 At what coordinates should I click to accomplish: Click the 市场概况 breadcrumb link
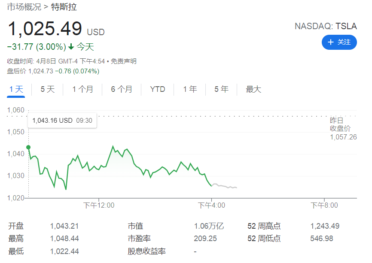pos(24,7)
